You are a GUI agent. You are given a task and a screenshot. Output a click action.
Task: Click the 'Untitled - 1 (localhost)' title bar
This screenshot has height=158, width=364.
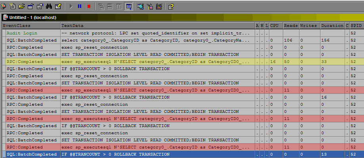tap(182, 17)
